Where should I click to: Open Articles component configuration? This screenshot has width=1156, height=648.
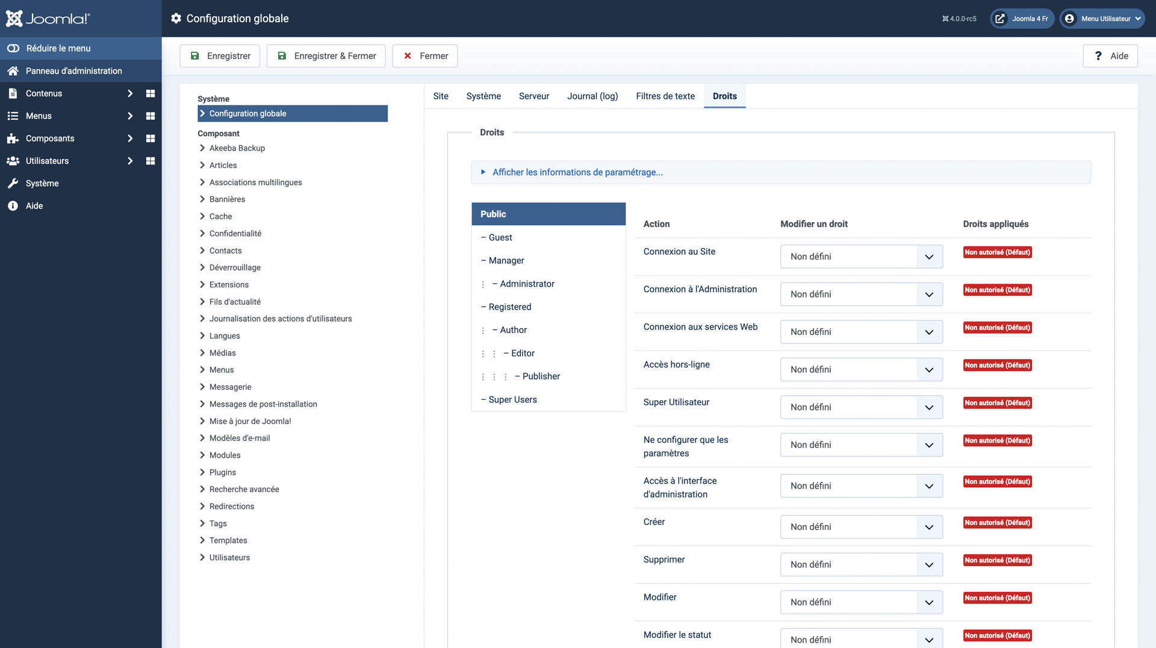click(223, 165)
